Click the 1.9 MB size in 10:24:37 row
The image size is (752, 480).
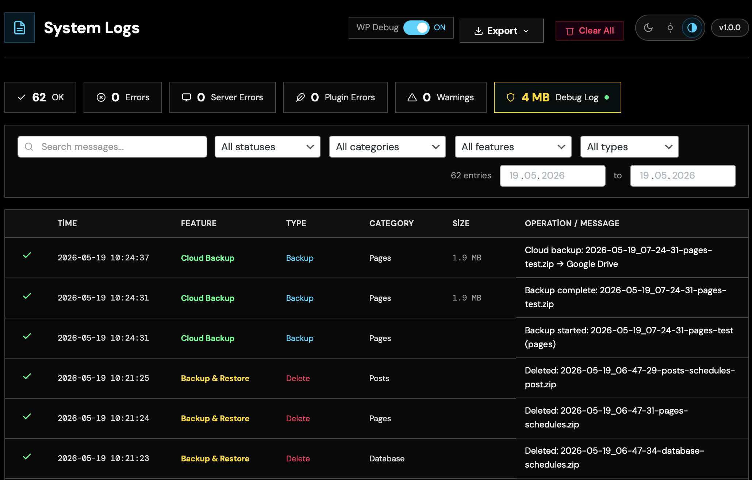pyautogui.click(x=467, y=258)
